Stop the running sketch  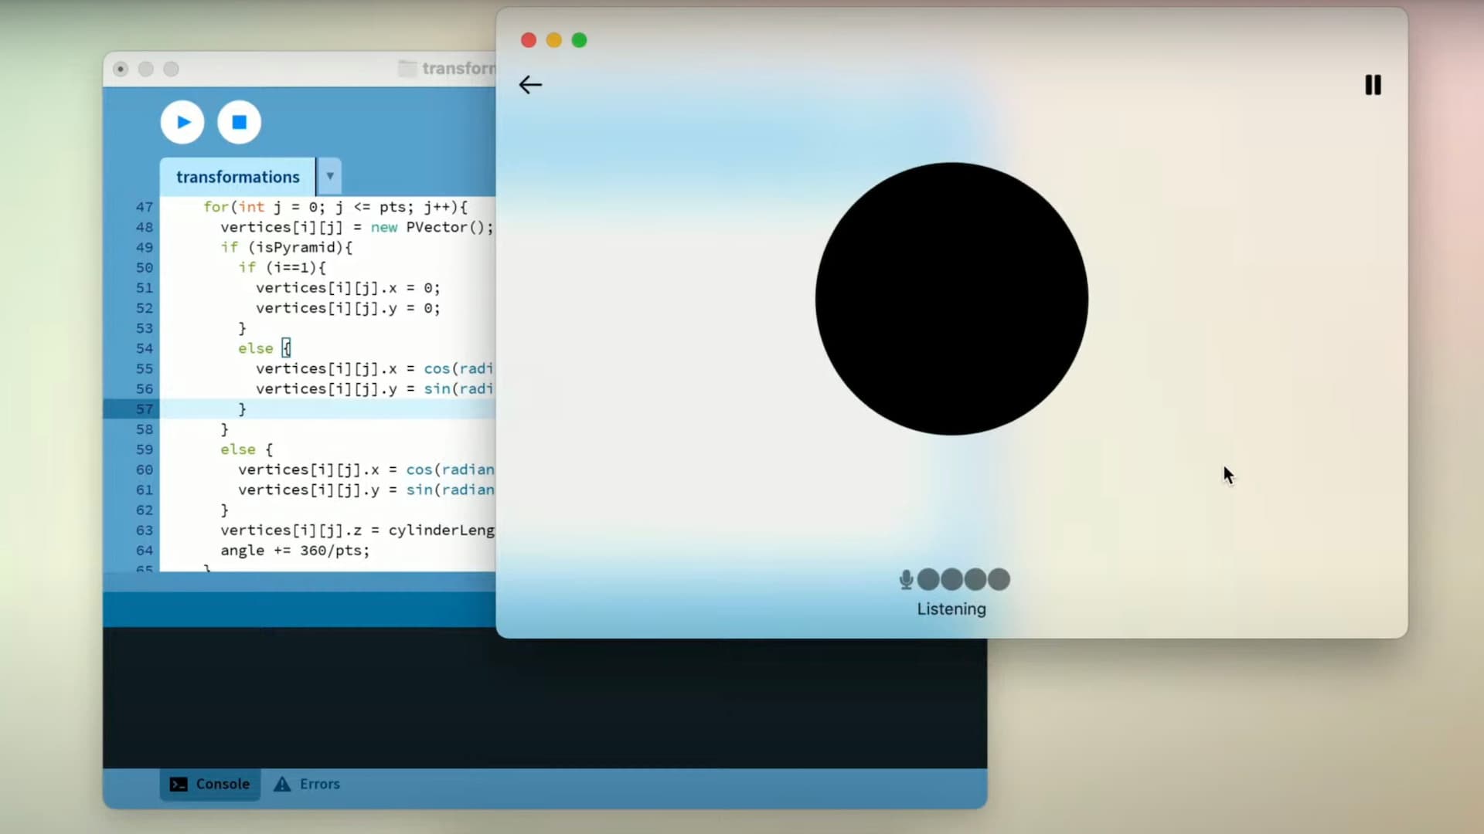pyautogui.click(x=239, y=122)
